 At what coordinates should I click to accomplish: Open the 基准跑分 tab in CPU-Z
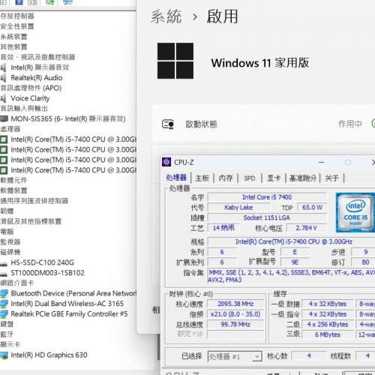tap(303, 178)
